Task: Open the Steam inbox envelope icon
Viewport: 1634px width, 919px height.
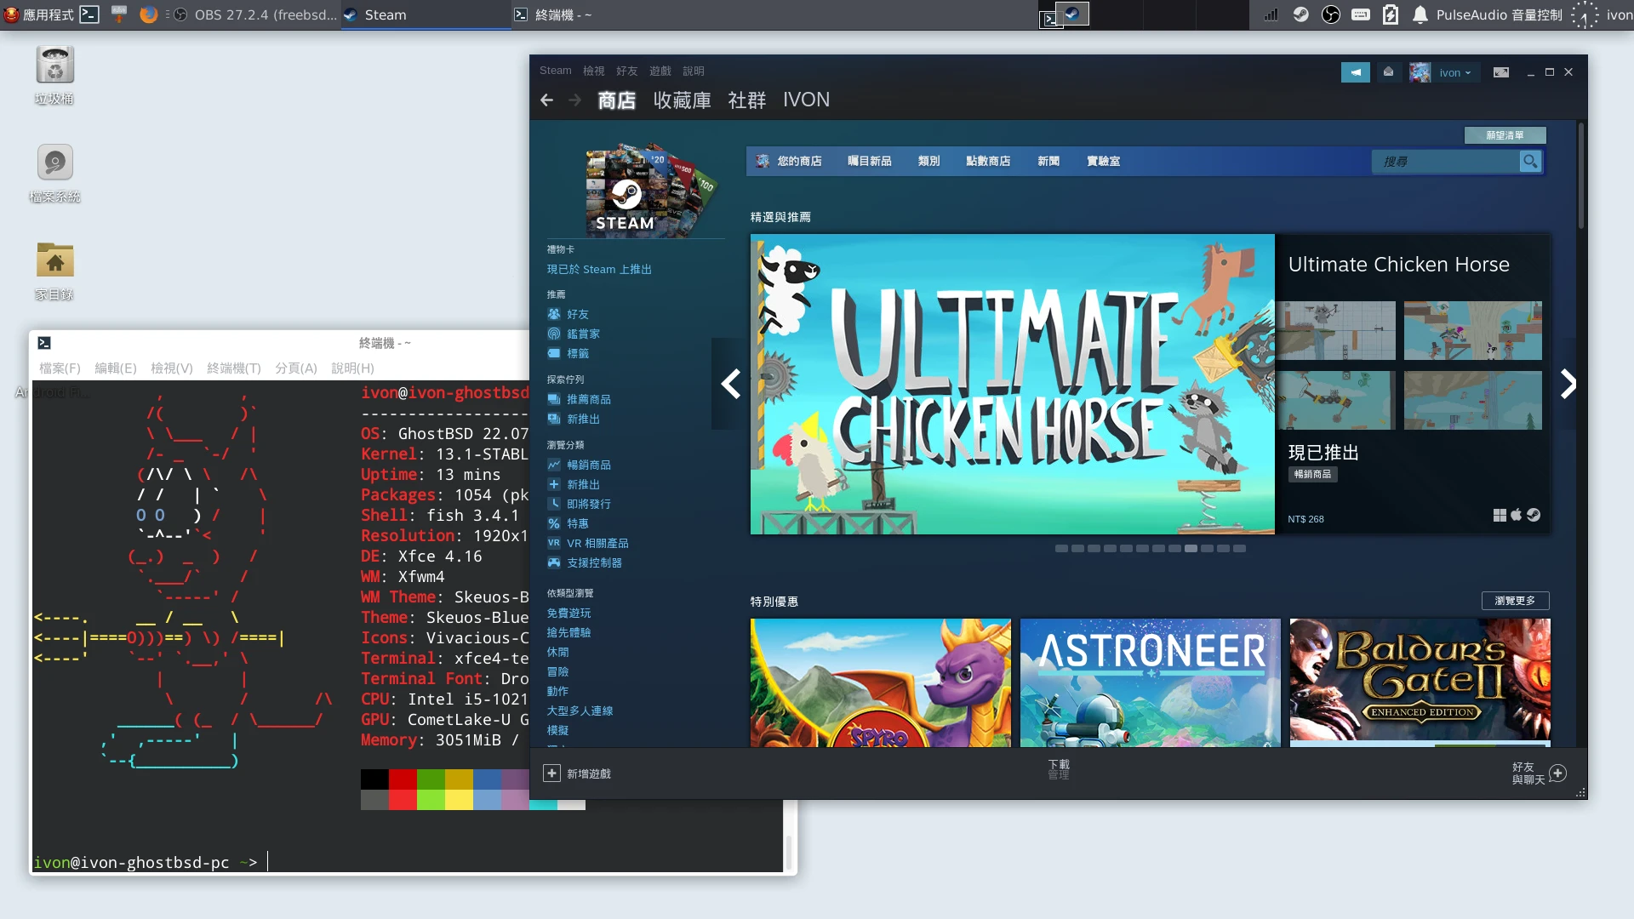Action: click(x=1388, y=72)
